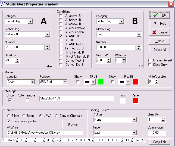Viewport: 175px width, 147px height.
Task: Check the 'Do A, Do B' condition
Action: point(61,65)
